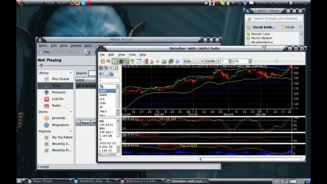This screenshot has height=184, width=327.
Task: Click the second blue icon in side panel row
Action: tap(106, 68)
